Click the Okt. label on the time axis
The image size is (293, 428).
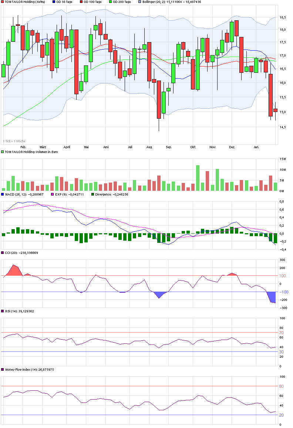(193, 147)
